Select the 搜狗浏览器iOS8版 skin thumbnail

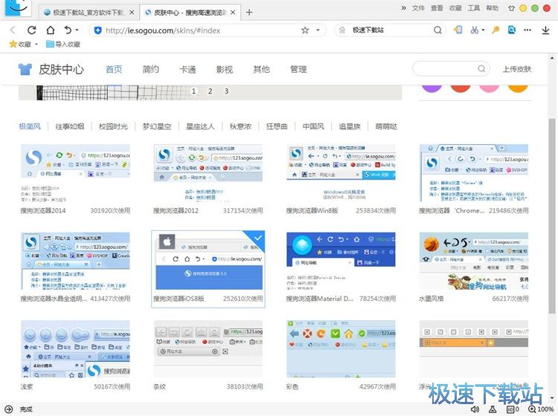[x=209, y=261]
